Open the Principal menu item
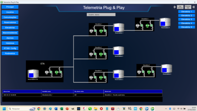The image size is (197, 111). tap(10, 7)
